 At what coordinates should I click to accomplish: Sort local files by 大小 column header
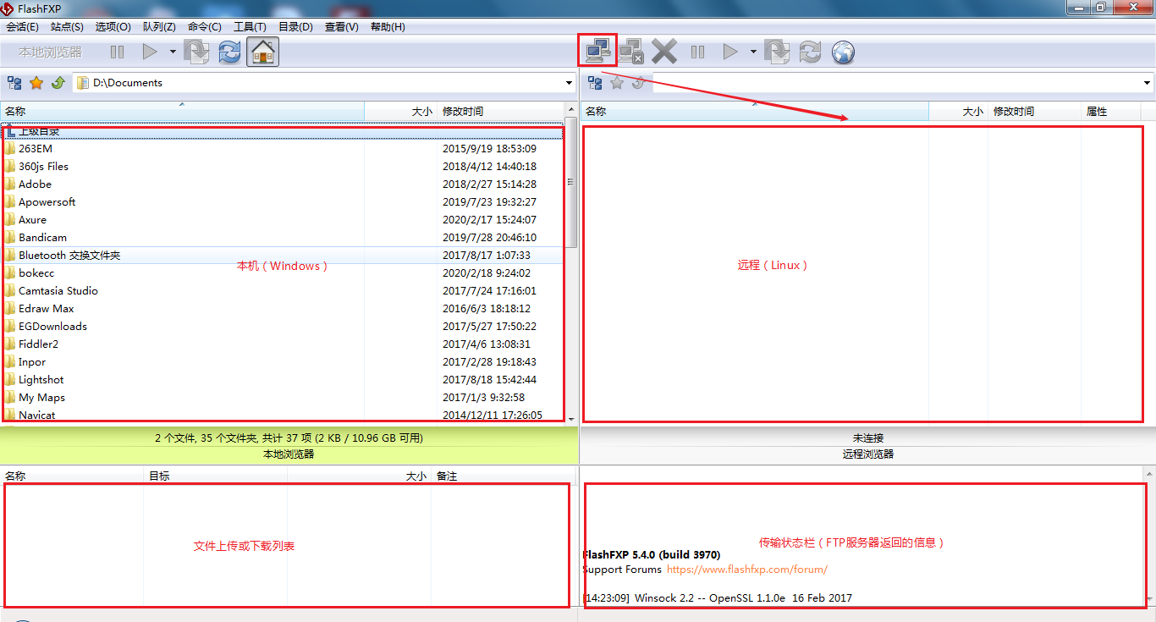point(400,111)
